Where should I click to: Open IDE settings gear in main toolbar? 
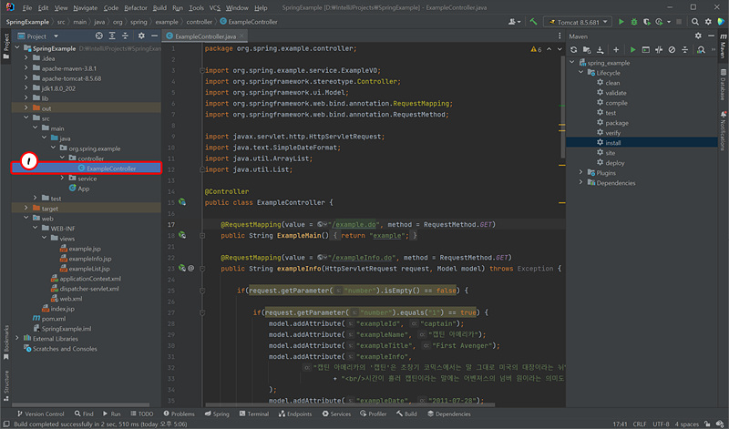[708, 22]
